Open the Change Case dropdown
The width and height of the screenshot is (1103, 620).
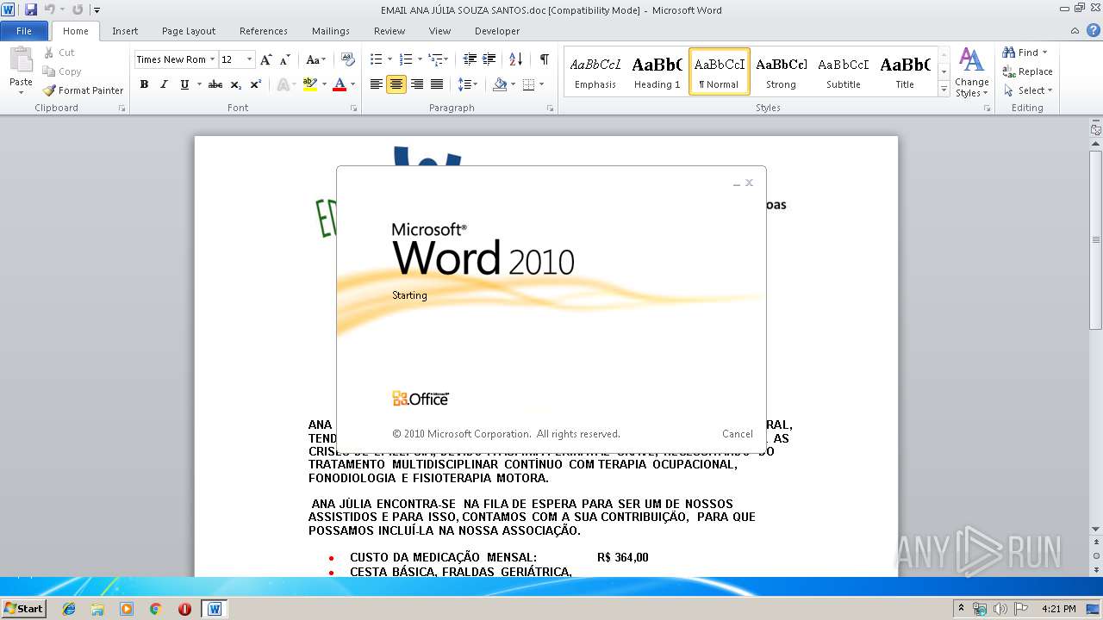[316, 59]
